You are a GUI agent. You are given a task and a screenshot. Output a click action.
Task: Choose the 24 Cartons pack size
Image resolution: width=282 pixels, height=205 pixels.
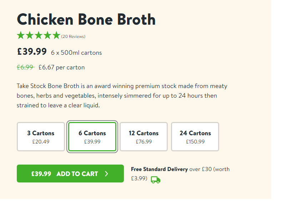click(x=195, y=137)
